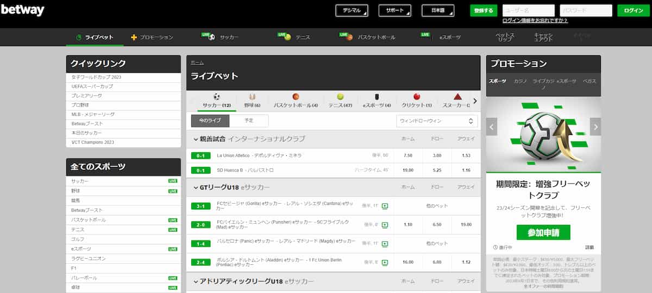Screen dimensions: 652x293
Task: Open ベットスリップ in the navigation bar
Action: pyautogui.click(x=505, y=37)
